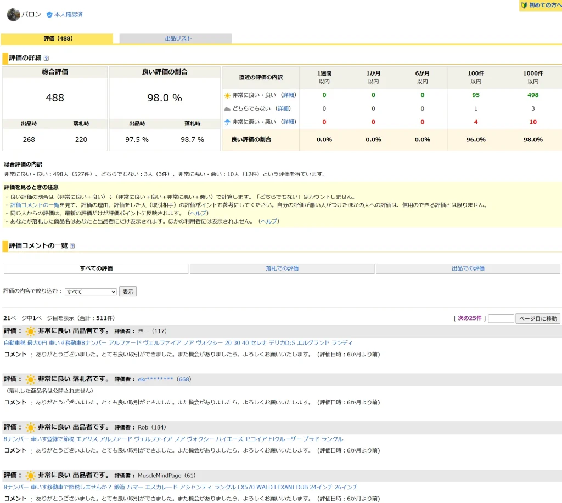562x503 pixels.
Task: Select the 落札での評価 tab
Action: coord(282,268)
